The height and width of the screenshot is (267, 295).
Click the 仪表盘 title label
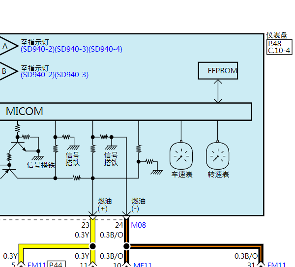coord(276,35)
